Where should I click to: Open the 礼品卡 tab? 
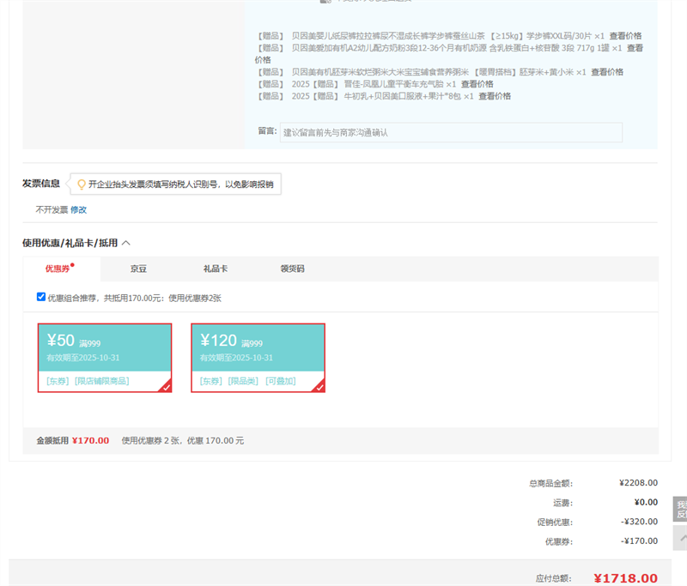215,269
